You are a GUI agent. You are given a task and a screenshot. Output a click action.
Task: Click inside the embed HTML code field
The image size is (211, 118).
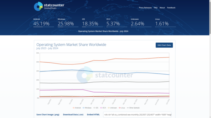click(x=137, y=115)
